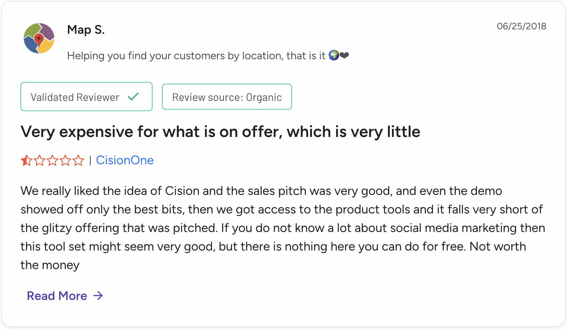The height and width of the screenshot is (329, 567).
Task: Click the fifth empty rating star
Action: click(x=78, y=160)
